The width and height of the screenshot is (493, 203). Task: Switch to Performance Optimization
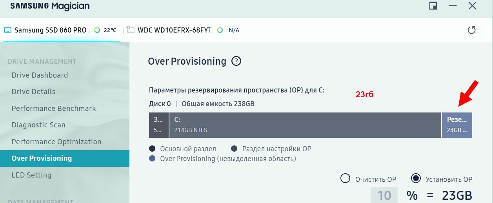tap(56, 142)
